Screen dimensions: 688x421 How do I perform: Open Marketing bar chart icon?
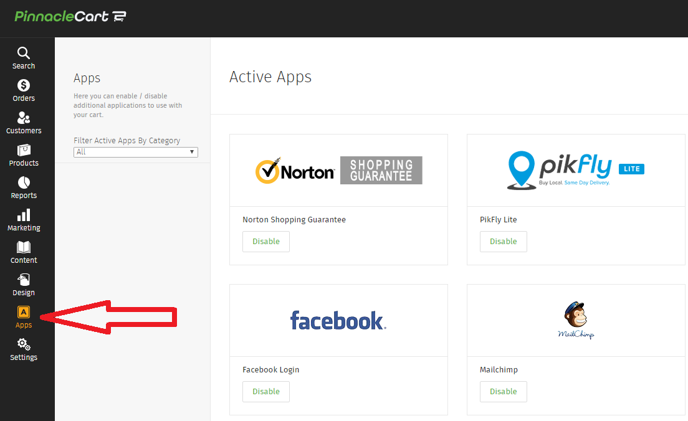pyautogui.click(x=24, y=215)
